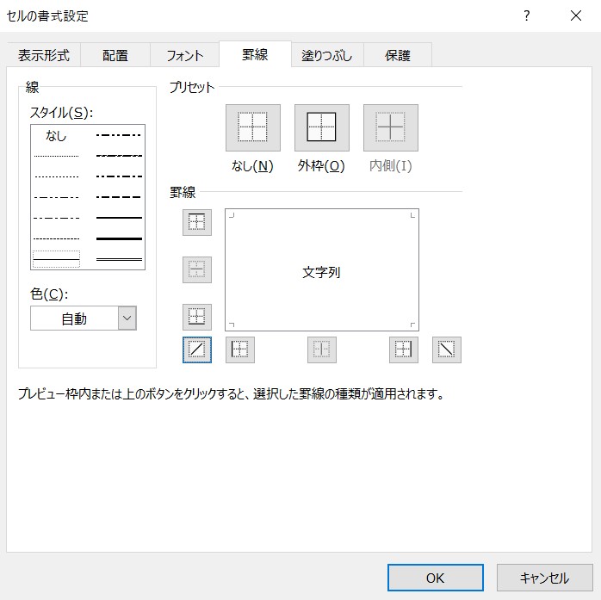Open help with the question mark button
Viewport: 601px width, 600px height.
coord(527,15)
